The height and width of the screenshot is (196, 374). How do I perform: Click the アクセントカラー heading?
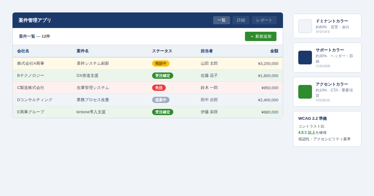332,84
